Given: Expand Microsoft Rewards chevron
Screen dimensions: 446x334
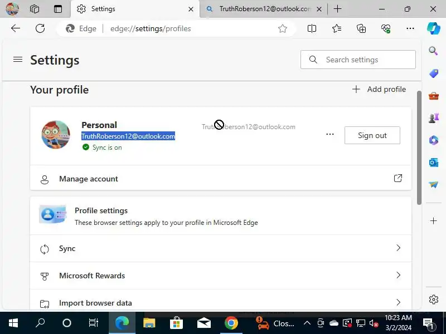Looking at the screenshot, I should (398, 275).
